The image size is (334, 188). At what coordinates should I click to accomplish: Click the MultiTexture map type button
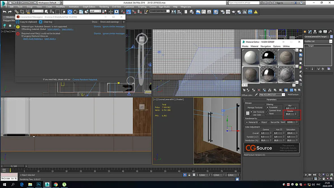pos(293,95)
